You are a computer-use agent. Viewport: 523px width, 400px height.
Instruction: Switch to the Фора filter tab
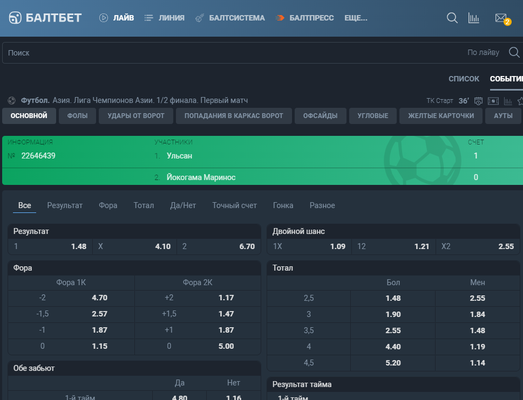[108, 205]
